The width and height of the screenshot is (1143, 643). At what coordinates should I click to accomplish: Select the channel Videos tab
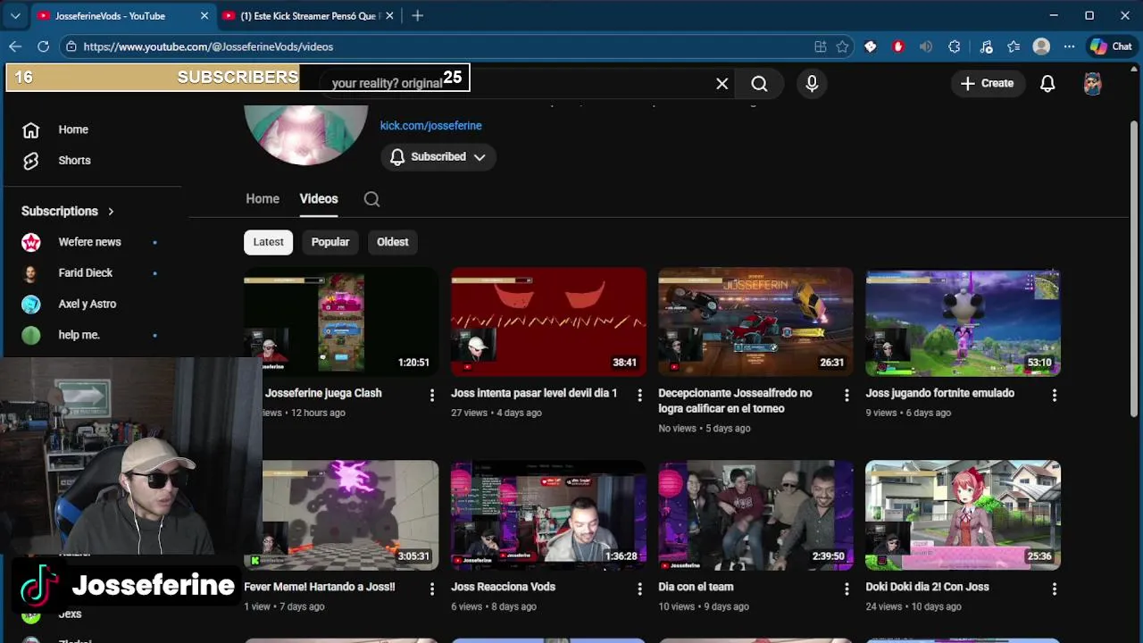point(319,199)
